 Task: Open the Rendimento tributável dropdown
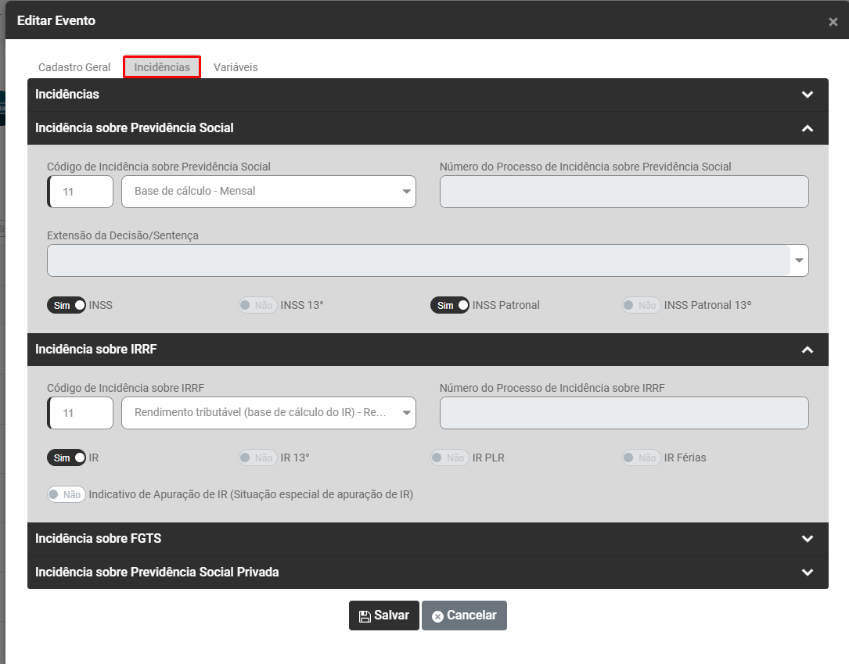click(x=268, y=413)
